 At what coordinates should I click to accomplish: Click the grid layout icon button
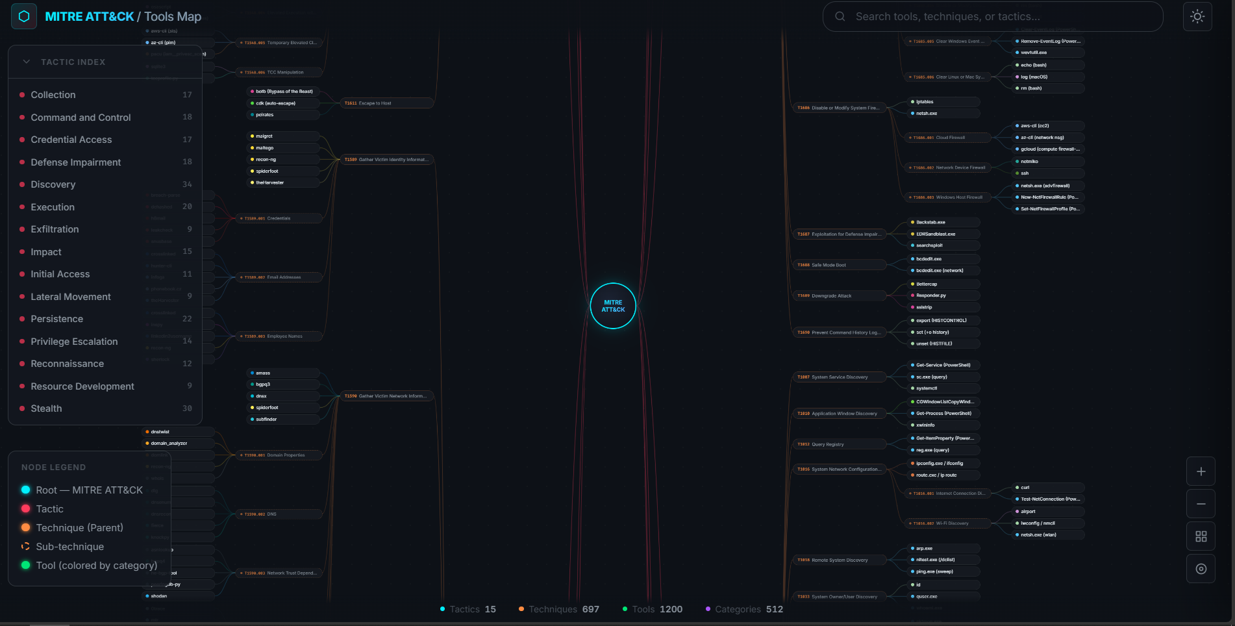tap(1201, 536)
